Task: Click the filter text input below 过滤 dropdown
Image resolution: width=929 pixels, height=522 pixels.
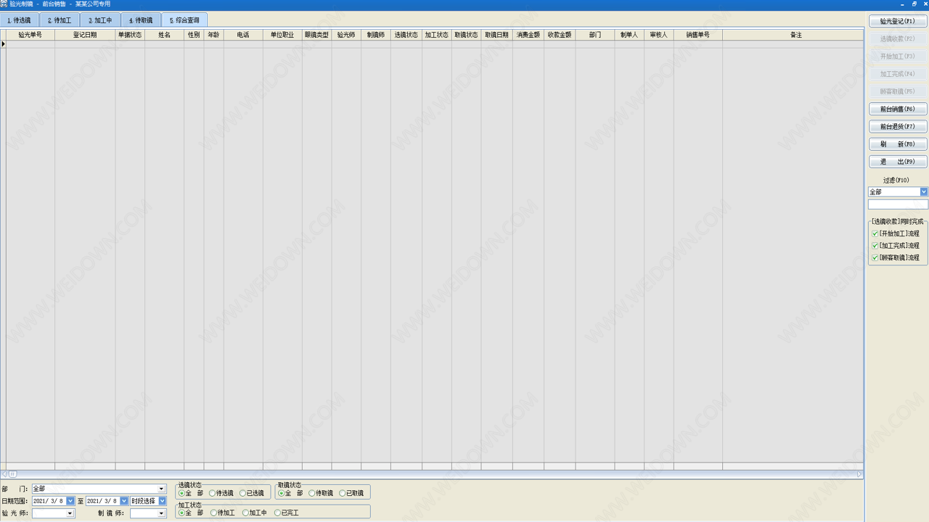Action: 898,204
